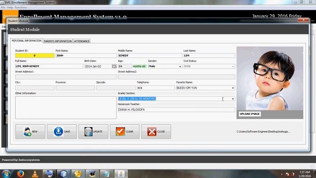
Task: Click the Full Name field
Action: 49,66
